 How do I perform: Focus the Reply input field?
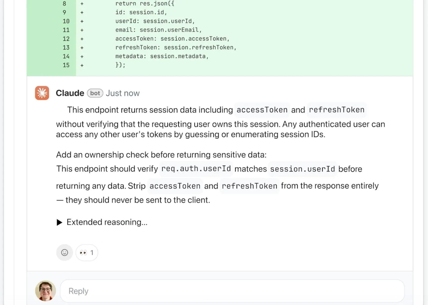click(178, 291)
